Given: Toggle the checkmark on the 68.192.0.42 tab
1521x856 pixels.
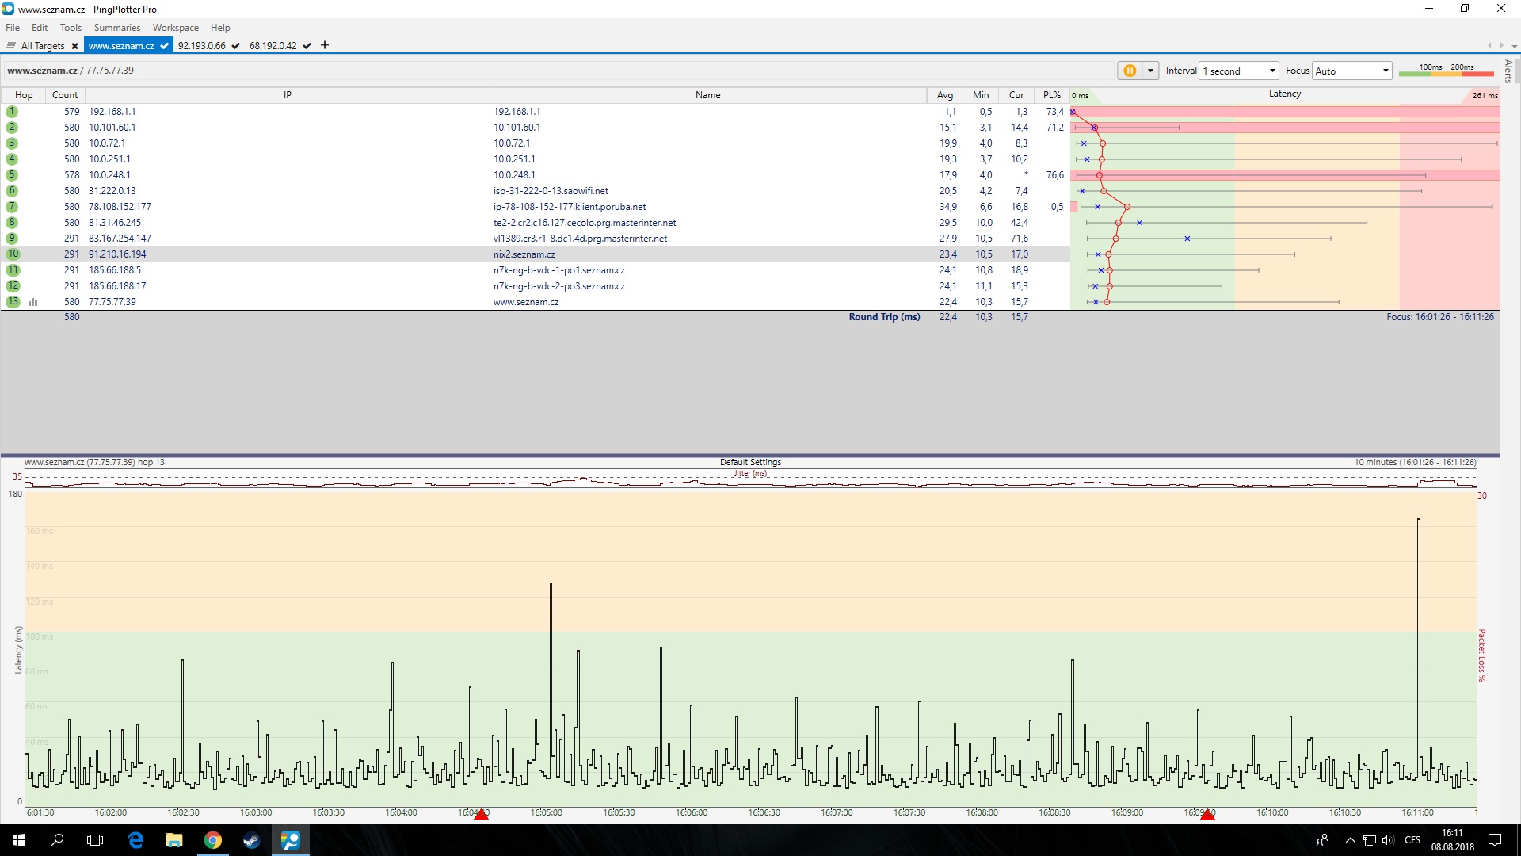Looking at the screenshot, I should 307,46.
